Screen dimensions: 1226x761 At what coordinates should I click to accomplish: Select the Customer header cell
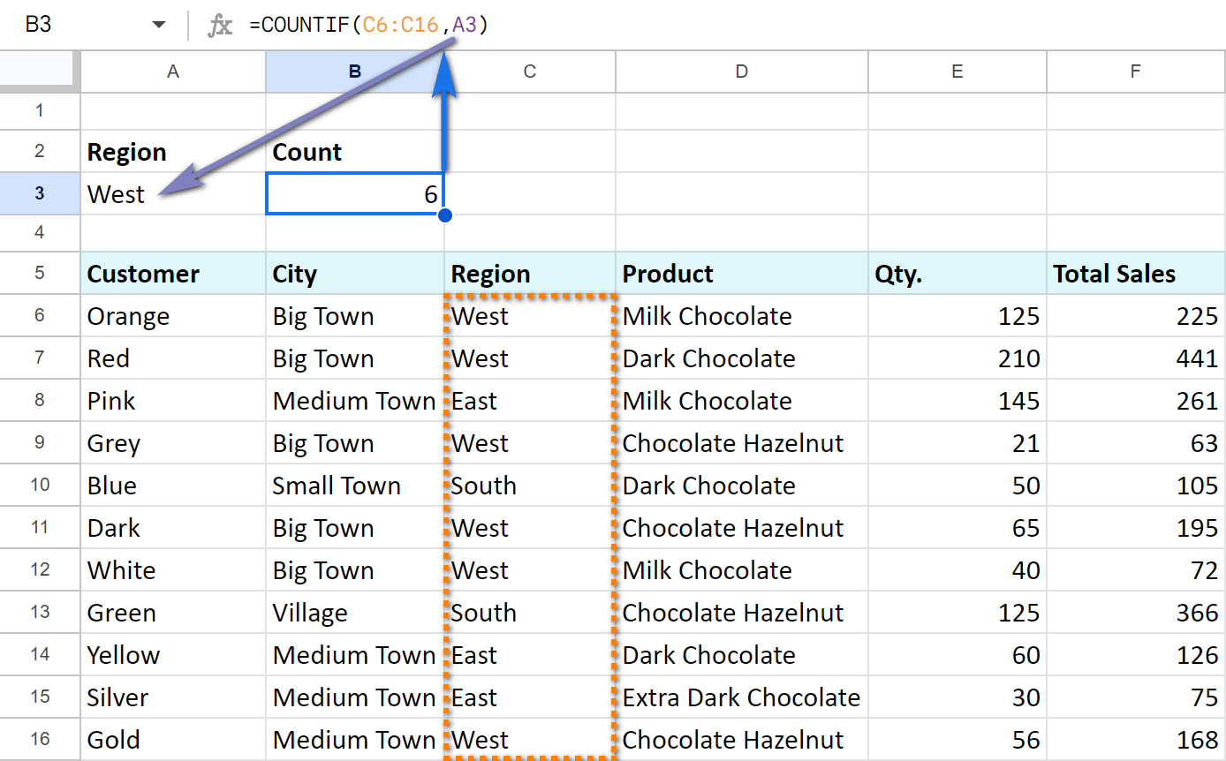click(173, 274)
